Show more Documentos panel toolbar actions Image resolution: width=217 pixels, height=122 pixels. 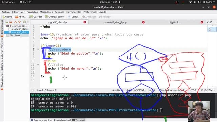click(x=28, y=22)
